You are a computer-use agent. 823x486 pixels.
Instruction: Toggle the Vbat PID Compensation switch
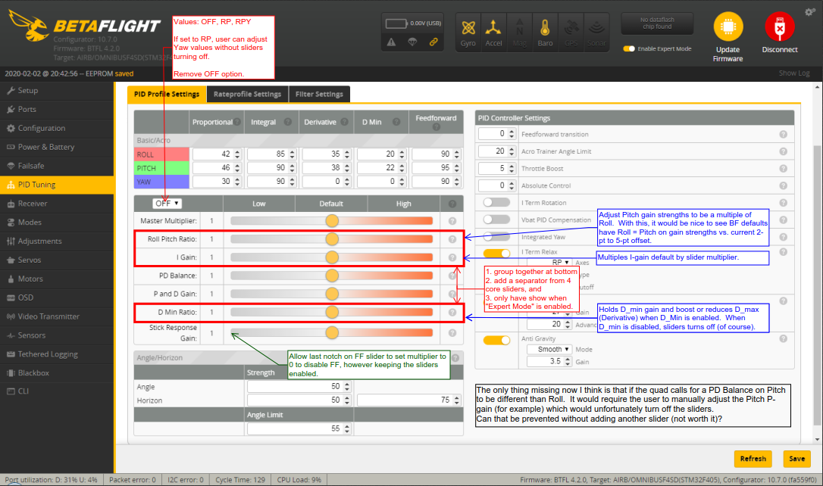[496, 219]
